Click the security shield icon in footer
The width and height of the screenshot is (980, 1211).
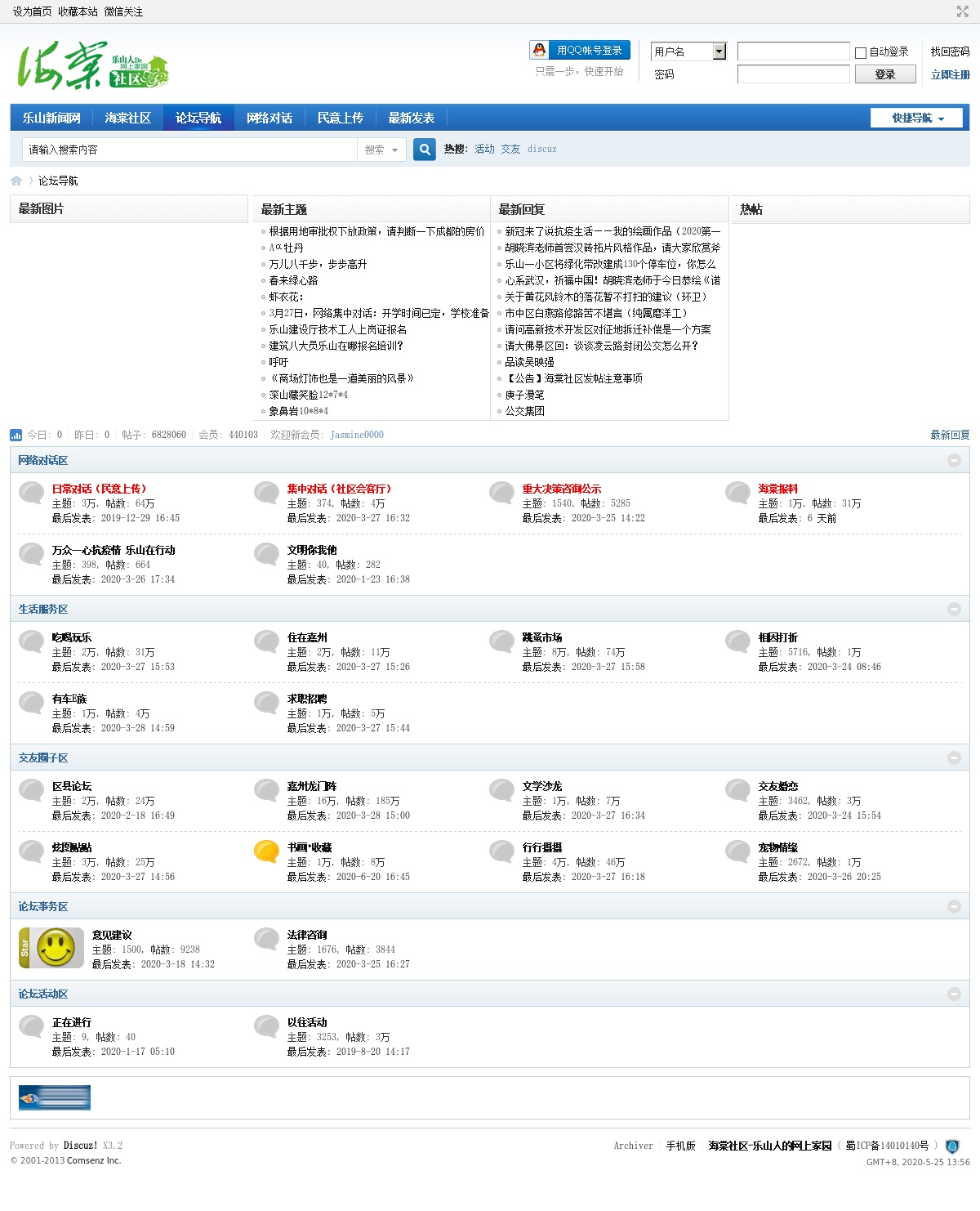coord(952,1146)
